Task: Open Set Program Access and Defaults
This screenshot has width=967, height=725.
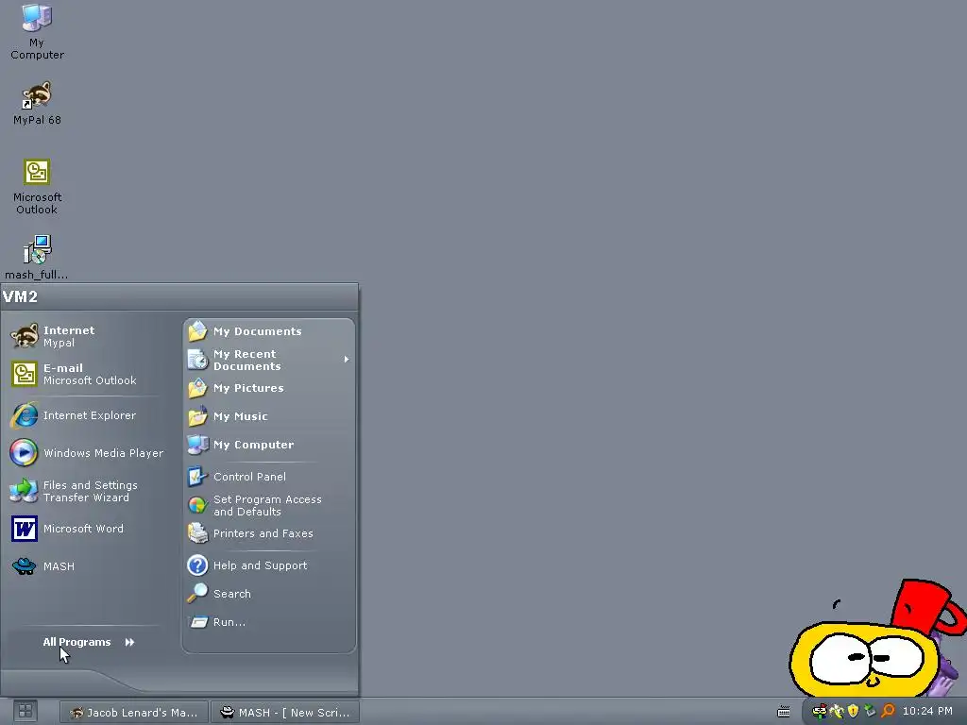Action: point(269,506)
